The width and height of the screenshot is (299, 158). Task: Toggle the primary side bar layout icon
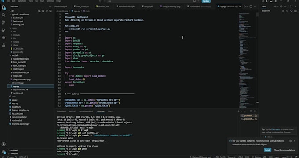pos(267,1)
